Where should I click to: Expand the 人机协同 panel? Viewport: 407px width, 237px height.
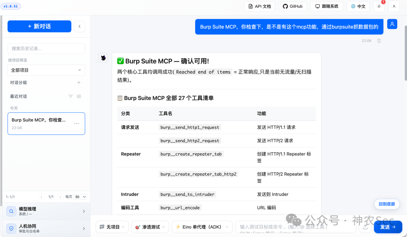point(46,228)
